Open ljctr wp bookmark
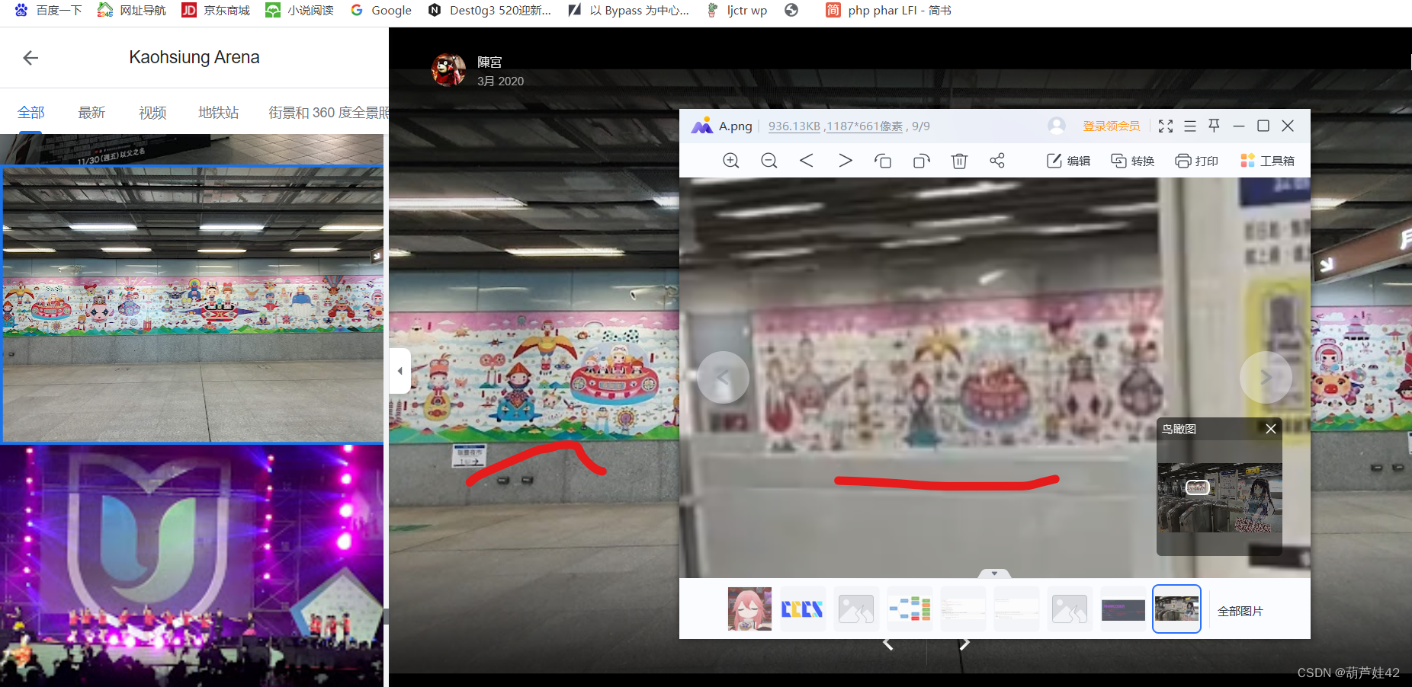Screen dimensions: 1412x687 (x=737, y=11)
